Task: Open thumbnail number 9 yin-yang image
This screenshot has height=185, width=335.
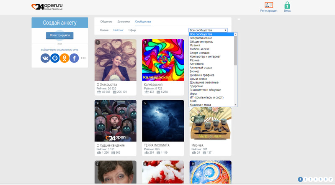Action: (x=210, y=172)
